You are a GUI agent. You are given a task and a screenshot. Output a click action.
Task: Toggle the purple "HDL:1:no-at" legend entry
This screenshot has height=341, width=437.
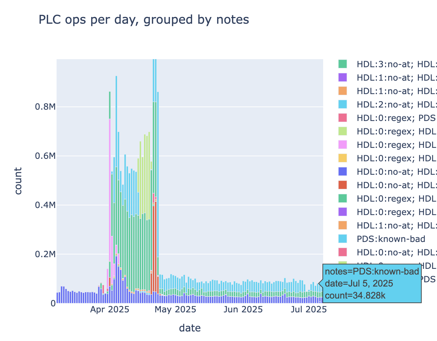(x=396, y=77)
